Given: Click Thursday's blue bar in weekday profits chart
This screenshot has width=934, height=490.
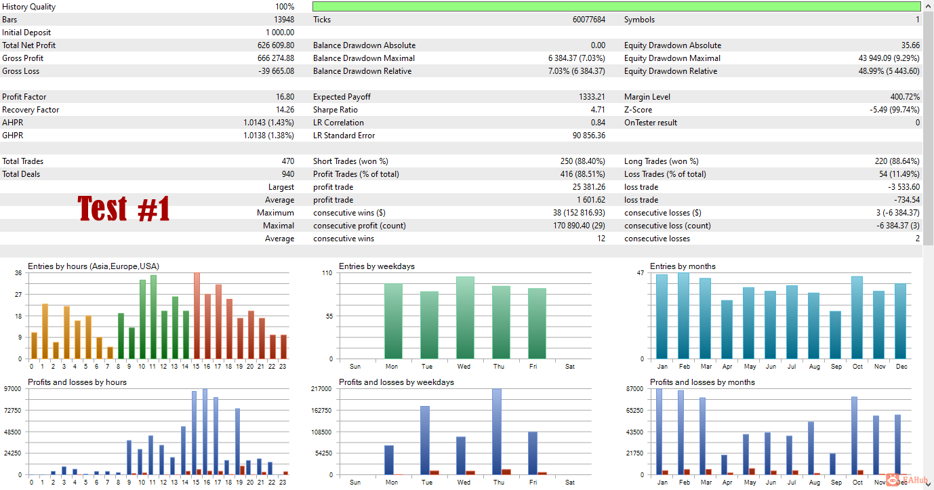Looking at the screenshot, I should tap(497, 431).
